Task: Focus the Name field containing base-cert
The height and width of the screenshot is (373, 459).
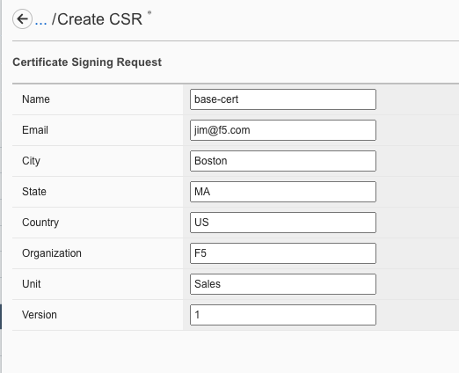Action: [283, 99]
